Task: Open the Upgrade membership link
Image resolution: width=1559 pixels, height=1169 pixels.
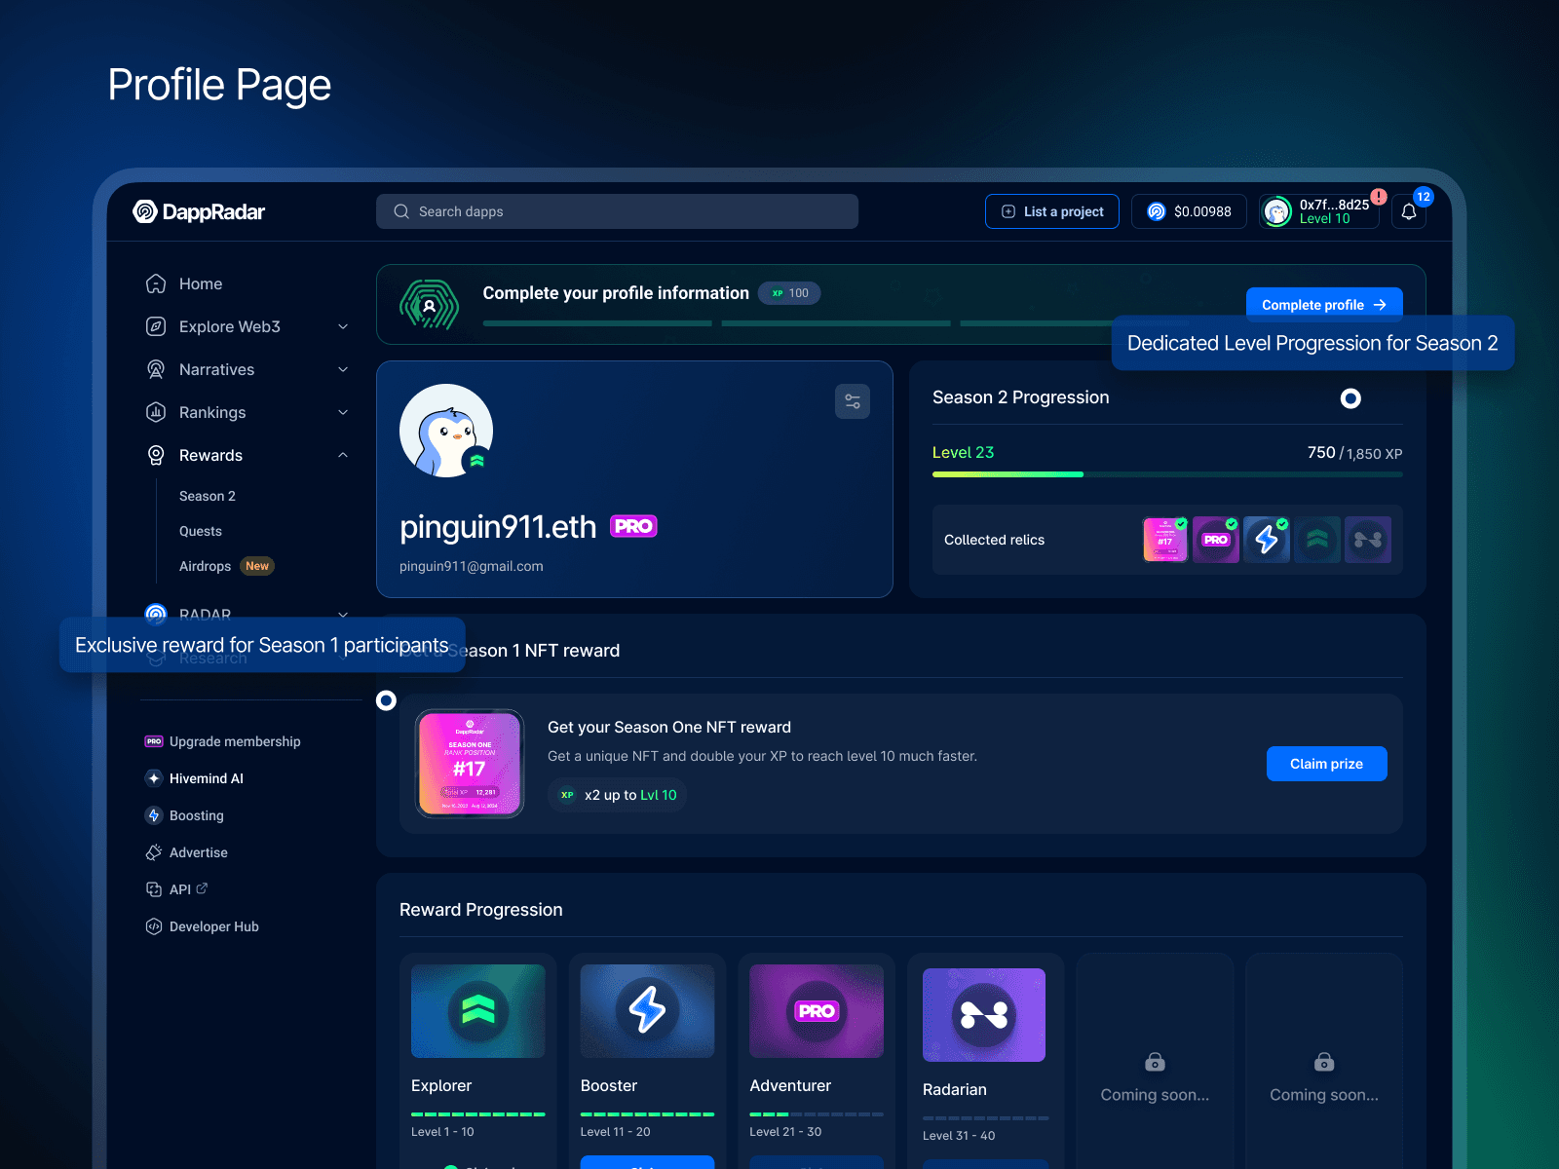Action: (x=235, y=741)
